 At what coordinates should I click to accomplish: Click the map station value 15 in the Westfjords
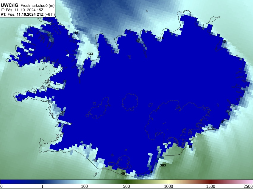[76, 33]
